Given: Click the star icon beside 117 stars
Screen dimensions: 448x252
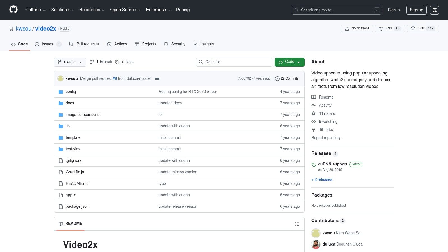Looking at the screenshot, I should [314, 113].
